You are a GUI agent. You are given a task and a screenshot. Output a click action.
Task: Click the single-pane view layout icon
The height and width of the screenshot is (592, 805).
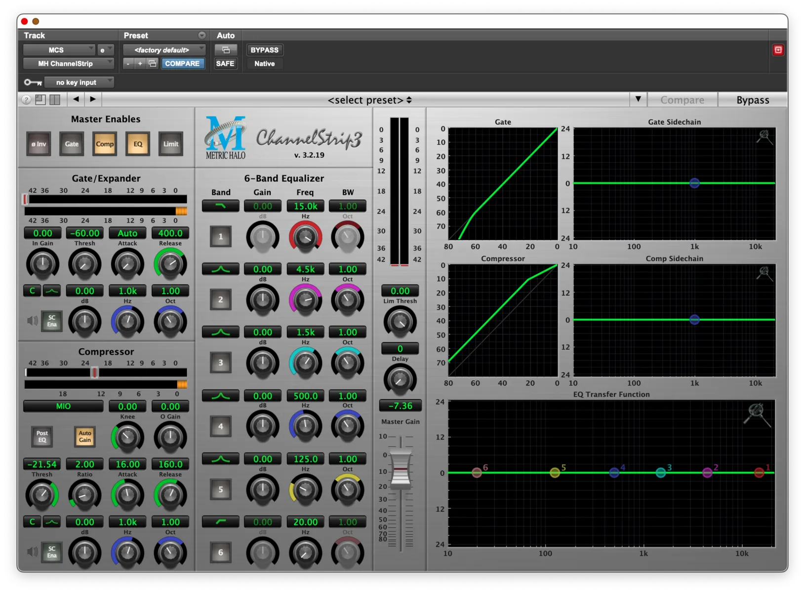(x=40, y=100)
